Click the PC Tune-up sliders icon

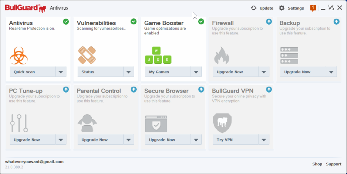[19, 123]
